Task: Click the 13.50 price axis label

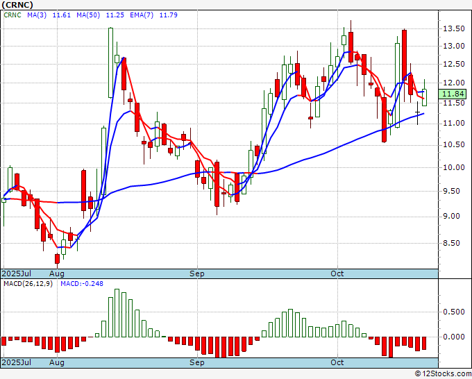Action: (454, 28)
